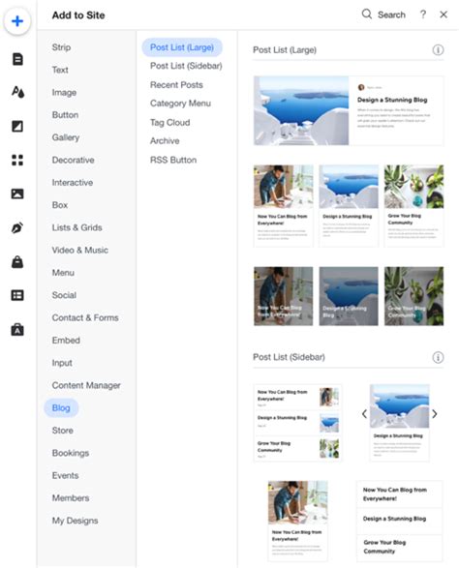Image resolution: width=459 pixels, height=568 pixels.
Task: Click the help question mark icon
Action: [x=423, y=15]
